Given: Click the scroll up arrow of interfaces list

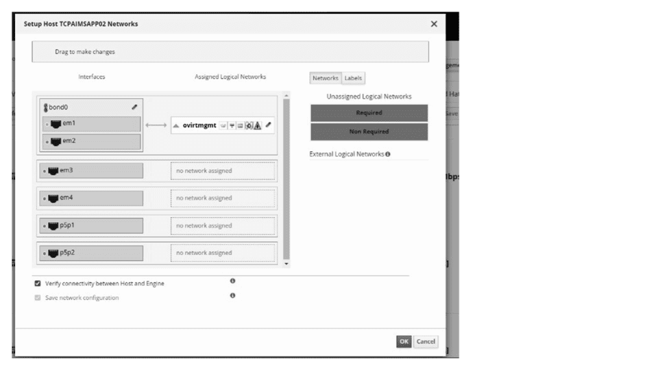Looking at the screenshot, I should click(287, 95).
